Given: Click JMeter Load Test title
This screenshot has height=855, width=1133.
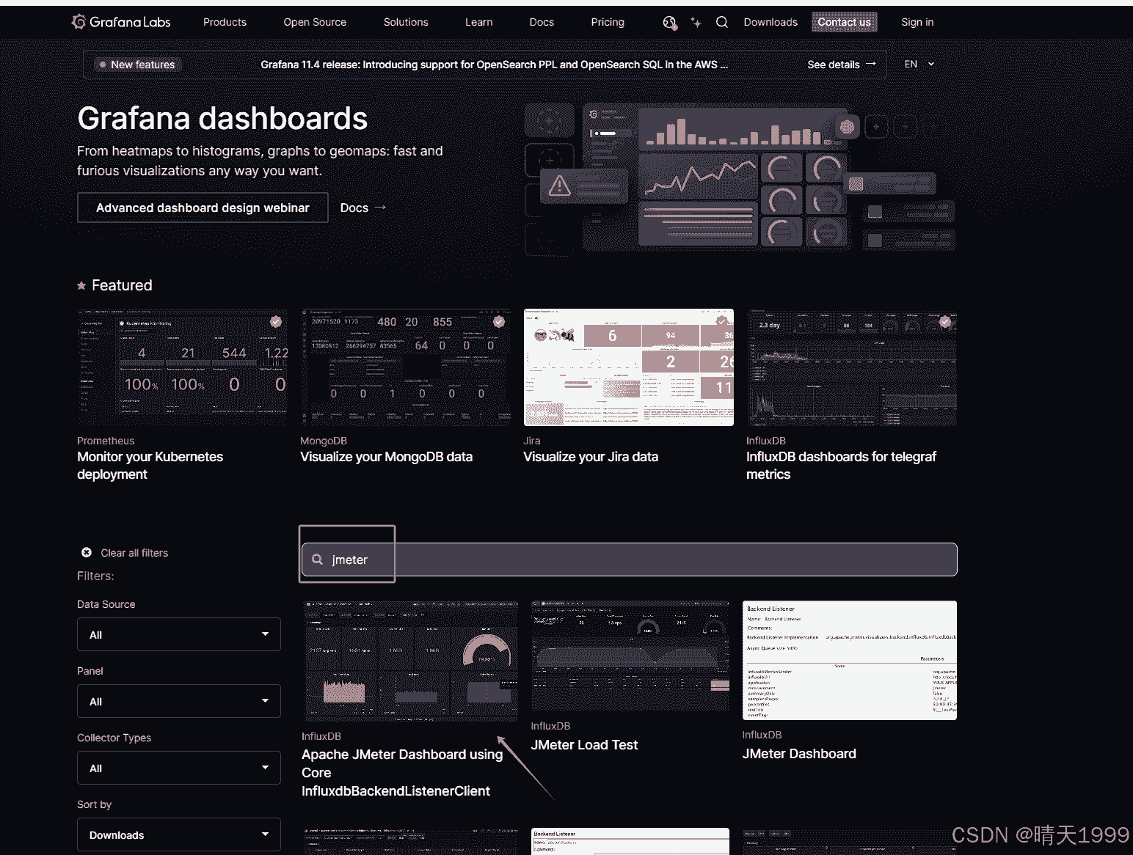Looking at the screenshot, I should 584,745.
